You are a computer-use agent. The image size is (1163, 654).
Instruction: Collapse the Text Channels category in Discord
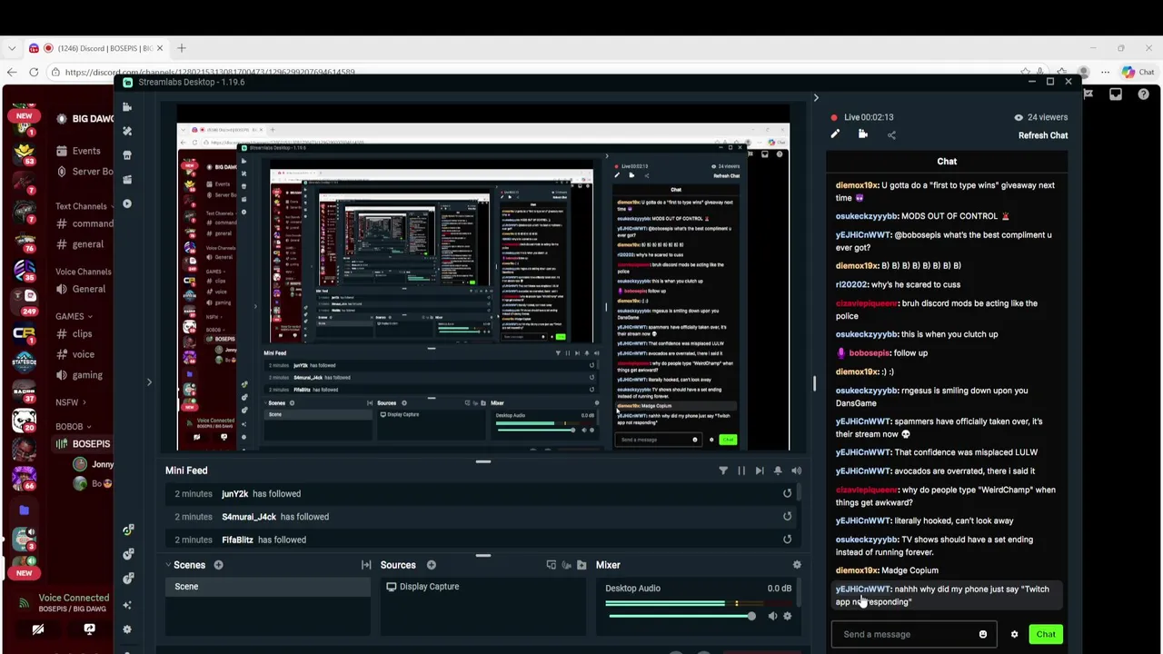click(84, 206)
